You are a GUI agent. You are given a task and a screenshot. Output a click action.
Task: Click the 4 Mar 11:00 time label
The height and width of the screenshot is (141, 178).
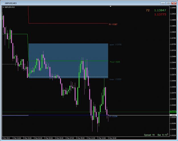(x=91, y=138)
